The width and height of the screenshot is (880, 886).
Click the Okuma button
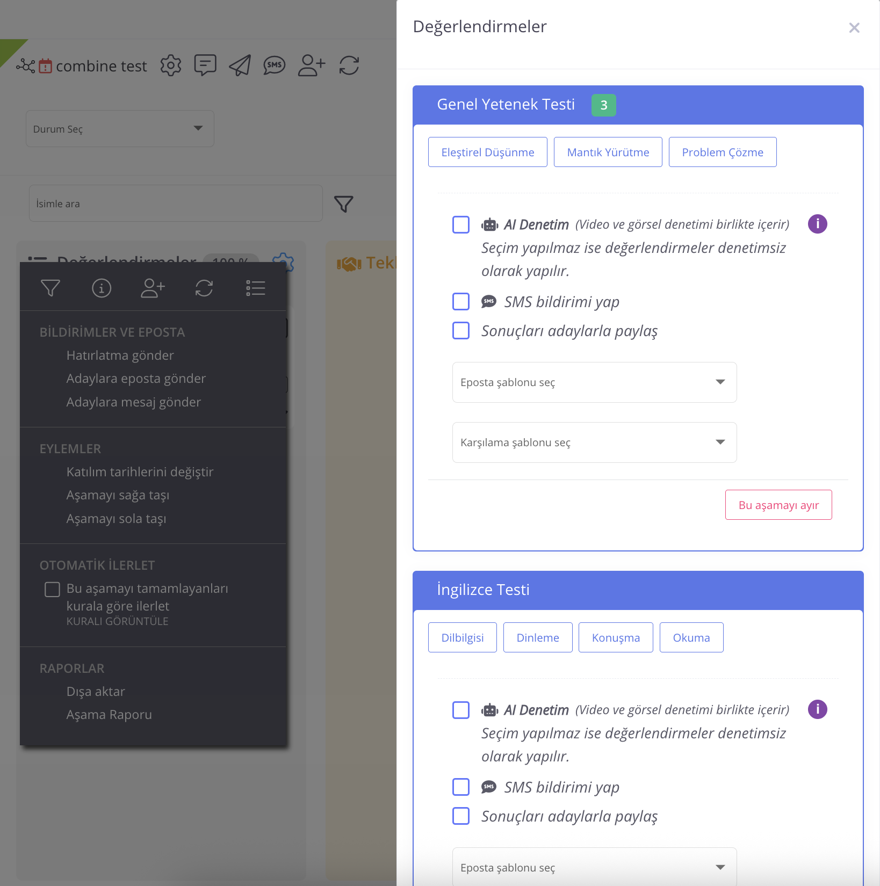tap(691, 637)
